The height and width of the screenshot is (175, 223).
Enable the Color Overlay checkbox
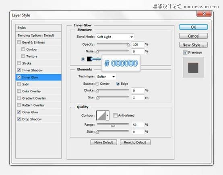tap(19, 91)
